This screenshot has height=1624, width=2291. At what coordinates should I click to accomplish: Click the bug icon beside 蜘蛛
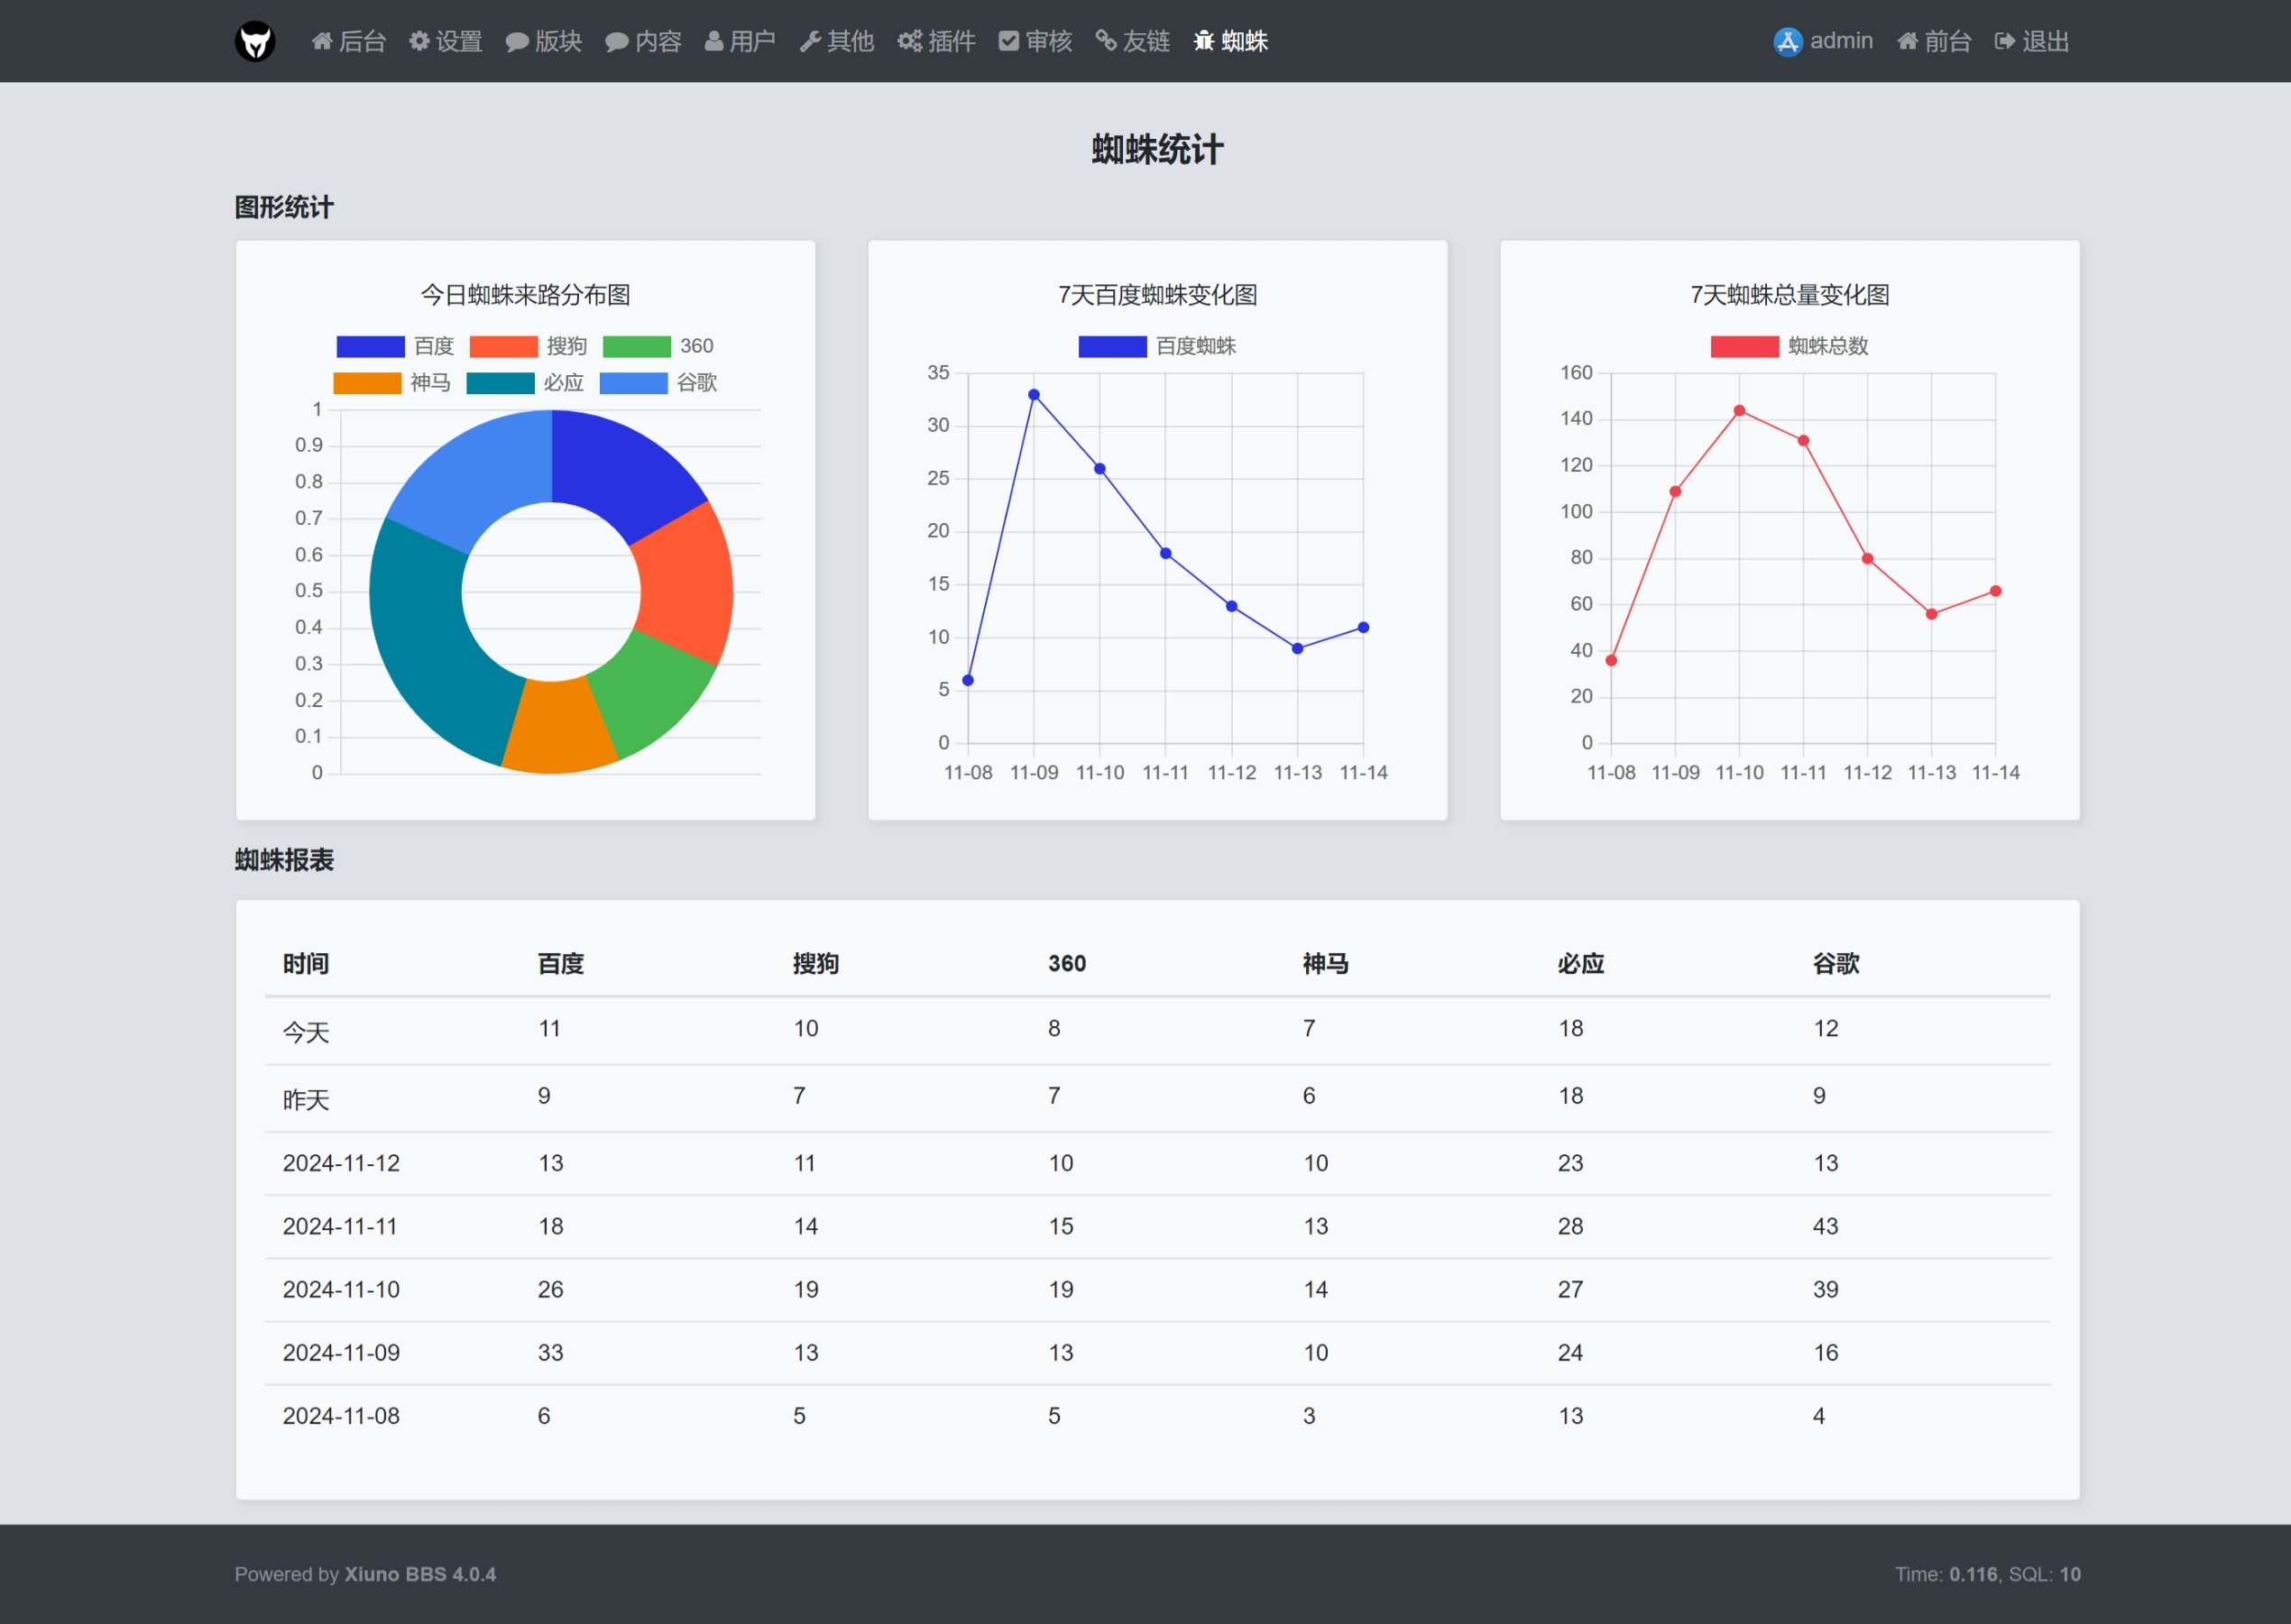pos(1204,41)
